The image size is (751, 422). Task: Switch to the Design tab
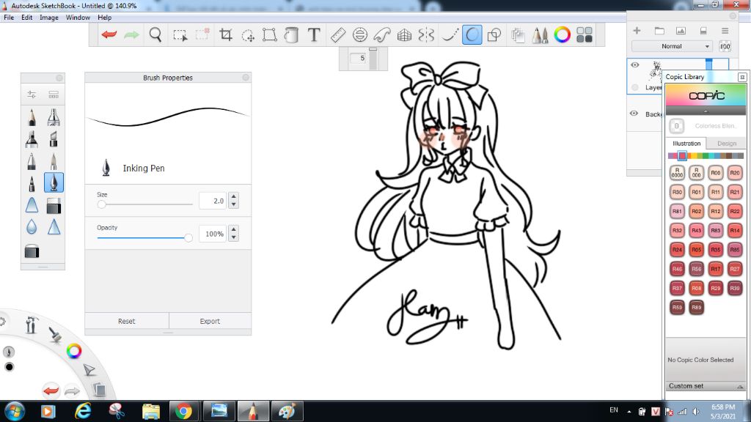tap(726, 144)
